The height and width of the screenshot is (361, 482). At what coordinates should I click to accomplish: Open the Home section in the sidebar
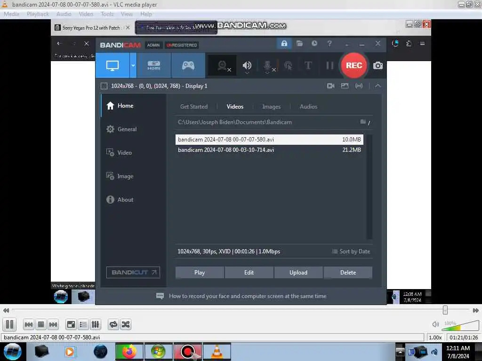(134, 106)
